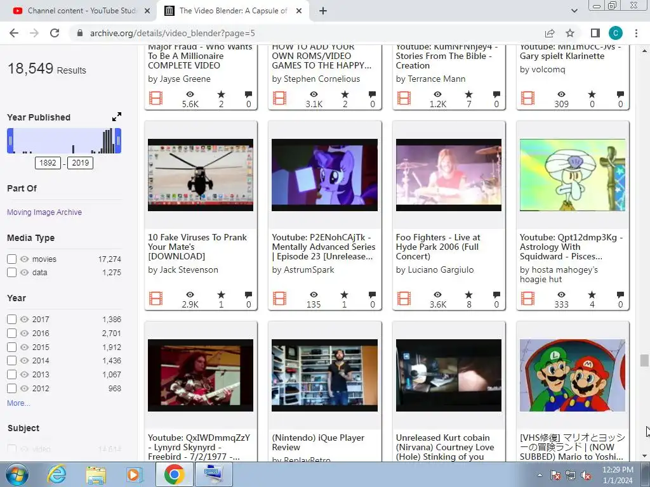Toggle the eye icon beside movies
650x487 pixels.
click(25, 259)
